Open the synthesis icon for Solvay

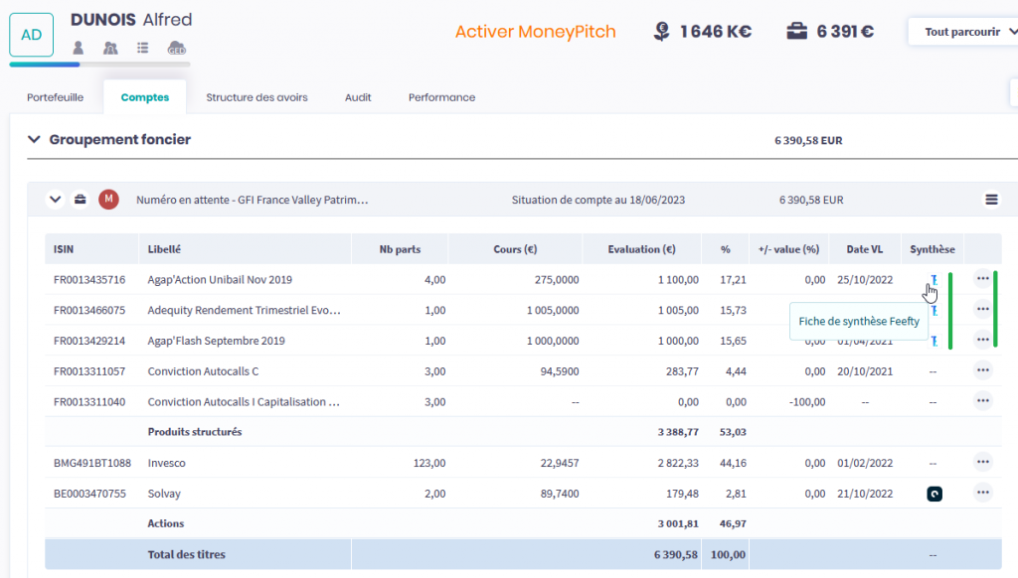point(934,494)
